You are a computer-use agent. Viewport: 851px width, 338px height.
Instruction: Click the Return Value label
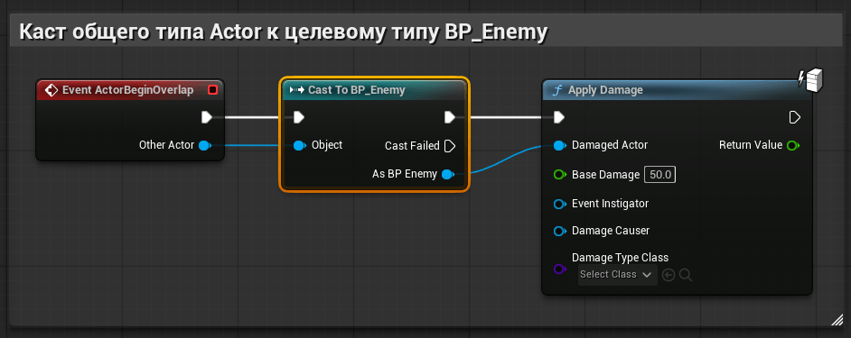tap(751, 145)
